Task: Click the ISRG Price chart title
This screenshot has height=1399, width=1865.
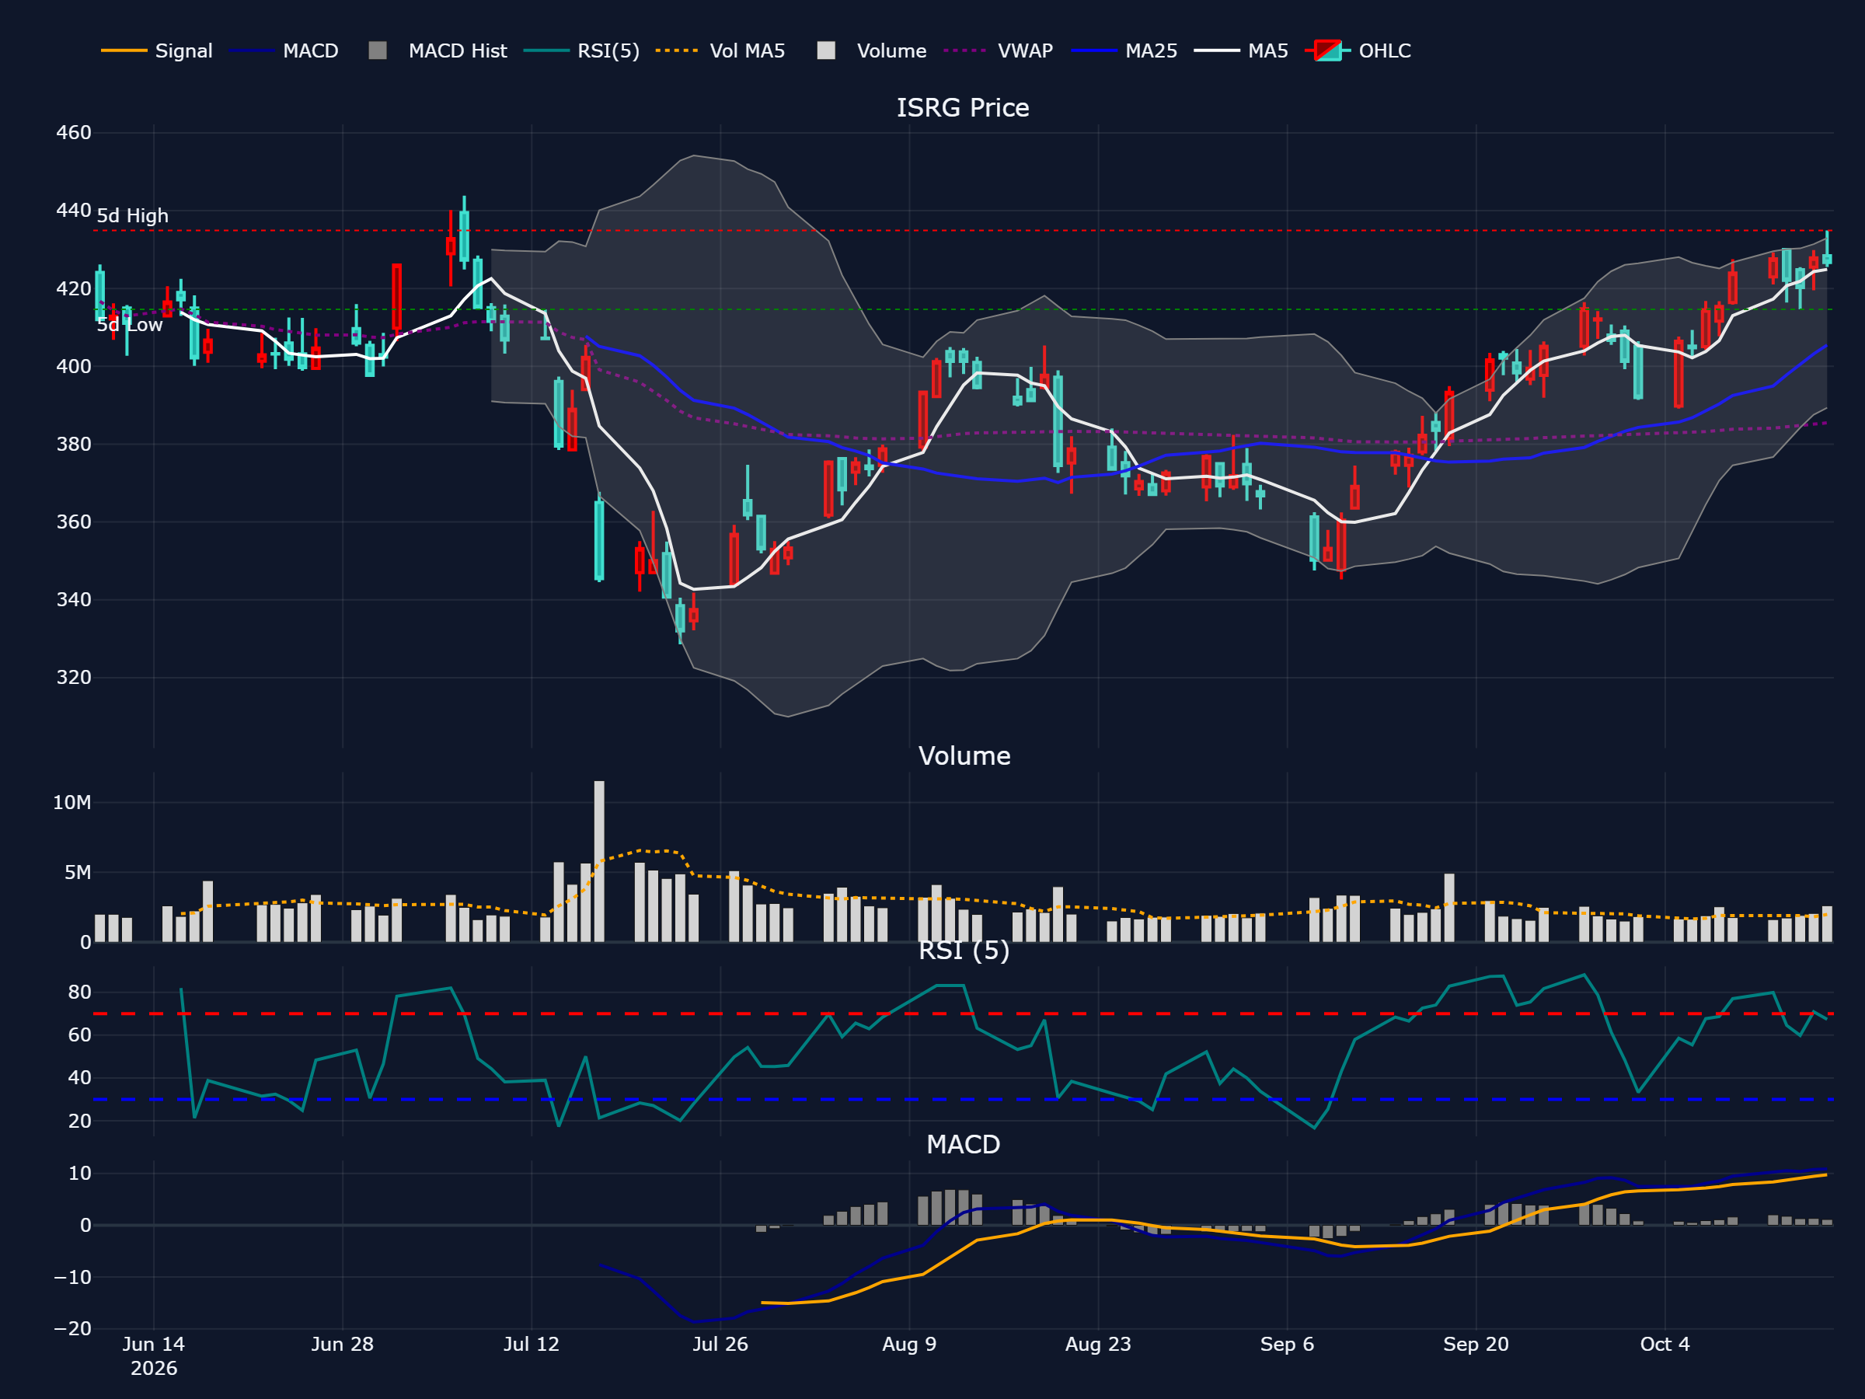Action: [x=963, y=108]
